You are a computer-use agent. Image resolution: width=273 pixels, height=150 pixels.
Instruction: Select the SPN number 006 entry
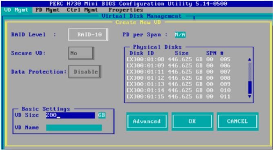coord(225,66)
